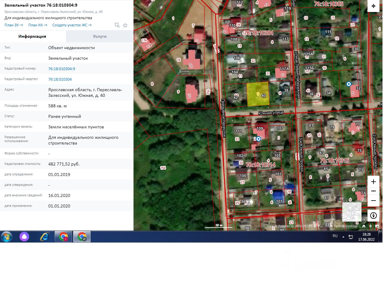
Task: Switch to the Услуги tab
Action: click(100, 36)
